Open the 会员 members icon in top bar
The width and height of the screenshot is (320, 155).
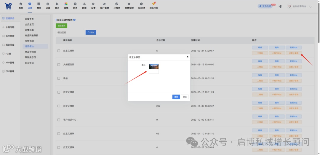click(x=57, y=4)
